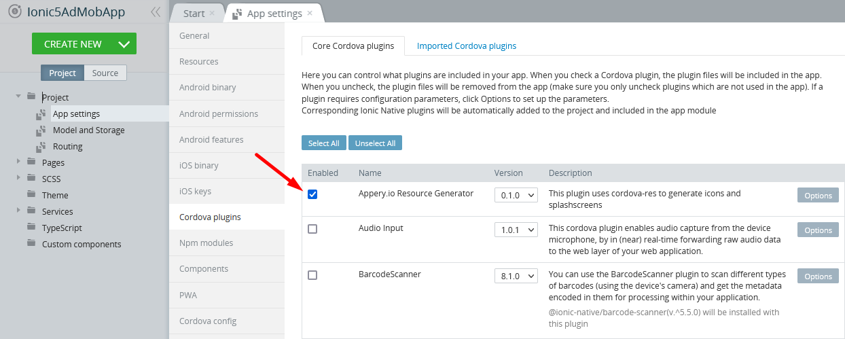The width and height of the screenshot is (845, 339).
Task: Expand the Pages folder tree node
Action: point(18,162)
